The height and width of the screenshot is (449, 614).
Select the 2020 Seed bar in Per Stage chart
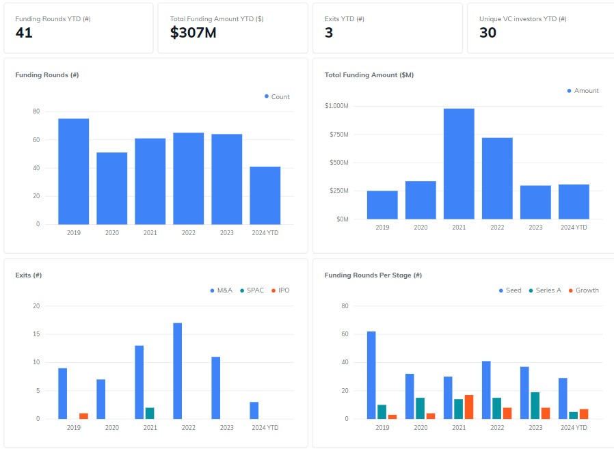tap(410, 396)
